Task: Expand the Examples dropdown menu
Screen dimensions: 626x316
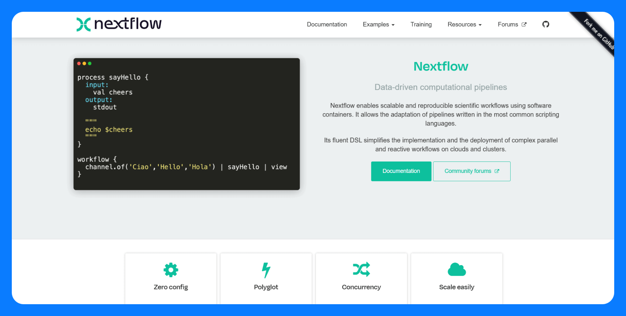Action: pyautogui.click(x=379, y=24)
